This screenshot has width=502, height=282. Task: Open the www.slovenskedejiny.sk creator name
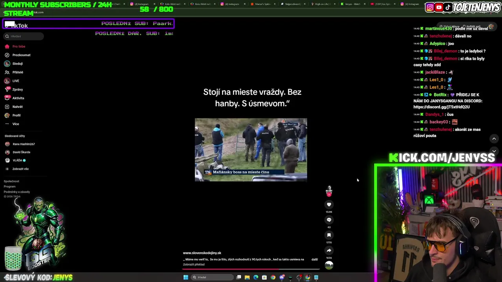click(202, 253)
